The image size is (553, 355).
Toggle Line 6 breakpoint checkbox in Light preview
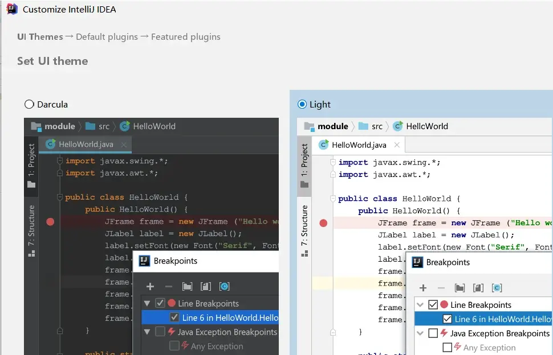(x=447, y=319)
